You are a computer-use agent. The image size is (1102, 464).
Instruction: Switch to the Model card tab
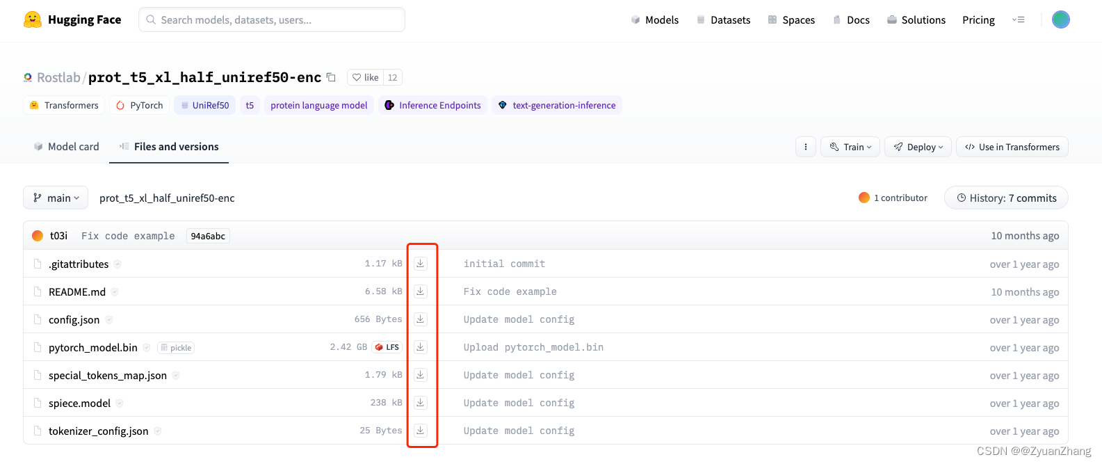[x=67, y=146]
